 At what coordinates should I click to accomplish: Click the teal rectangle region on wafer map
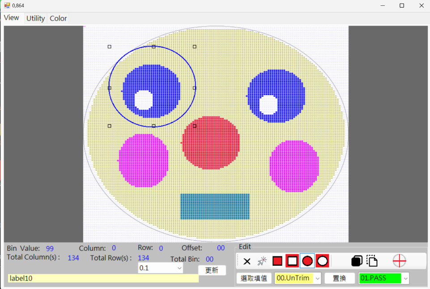215,207
